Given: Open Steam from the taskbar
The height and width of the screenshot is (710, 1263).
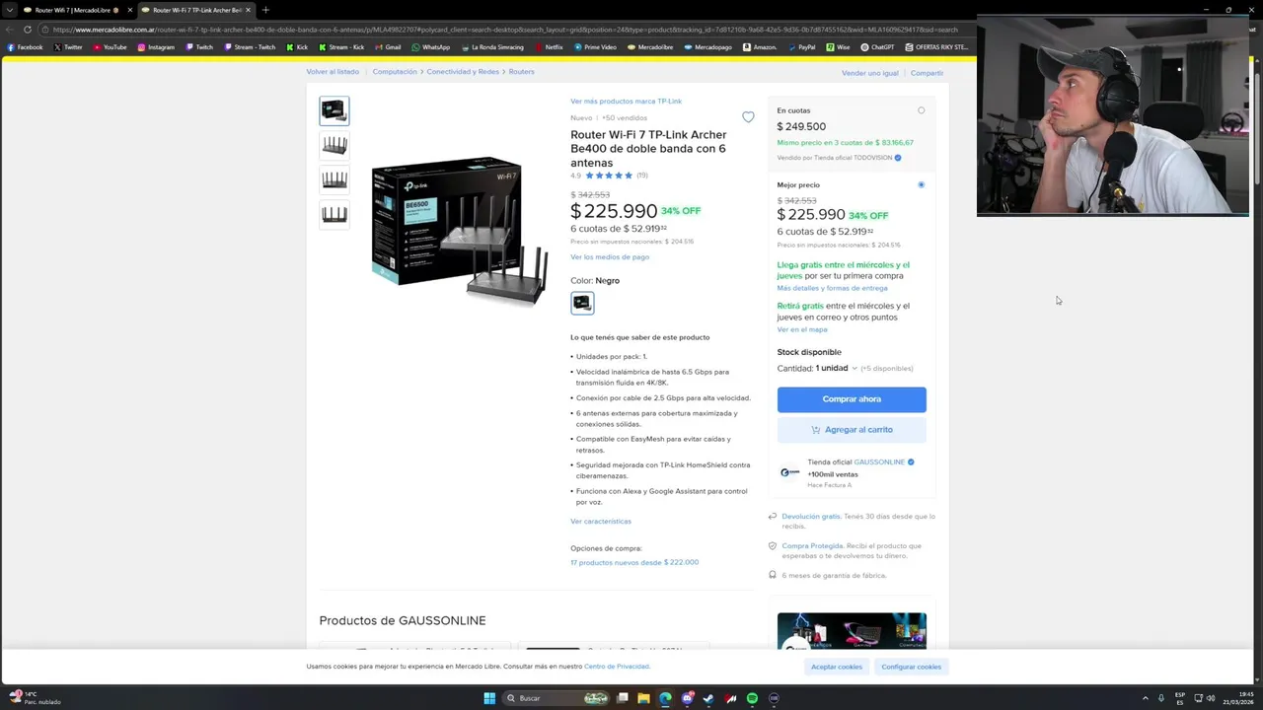Looking at the screenshot, I should 708,698.
